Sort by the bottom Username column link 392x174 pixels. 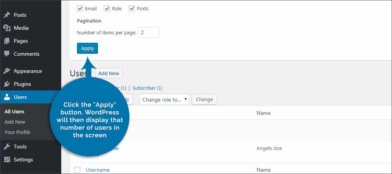click(98, 170)
